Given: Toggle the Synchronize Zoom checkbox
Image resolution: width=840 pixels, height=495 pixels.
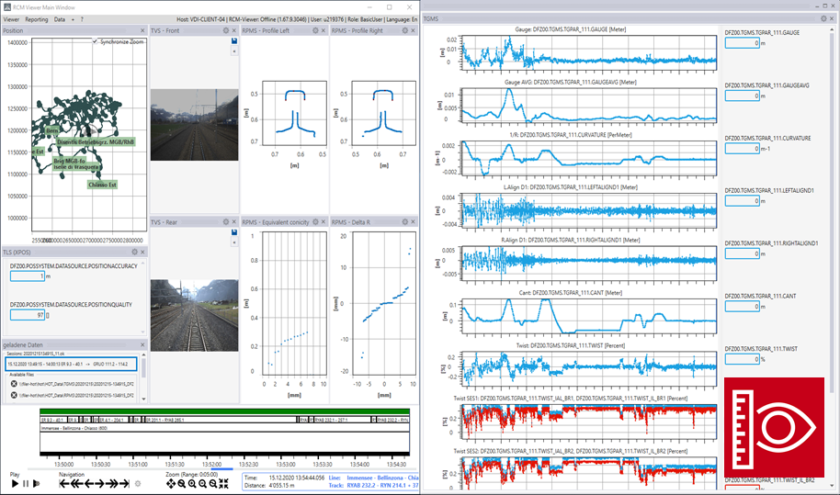Looking at the screenshot, I should pos(95,41).
